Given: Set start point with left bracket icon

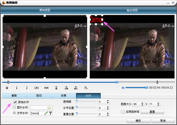Looking at the screenshot, I should coord(17,88).
